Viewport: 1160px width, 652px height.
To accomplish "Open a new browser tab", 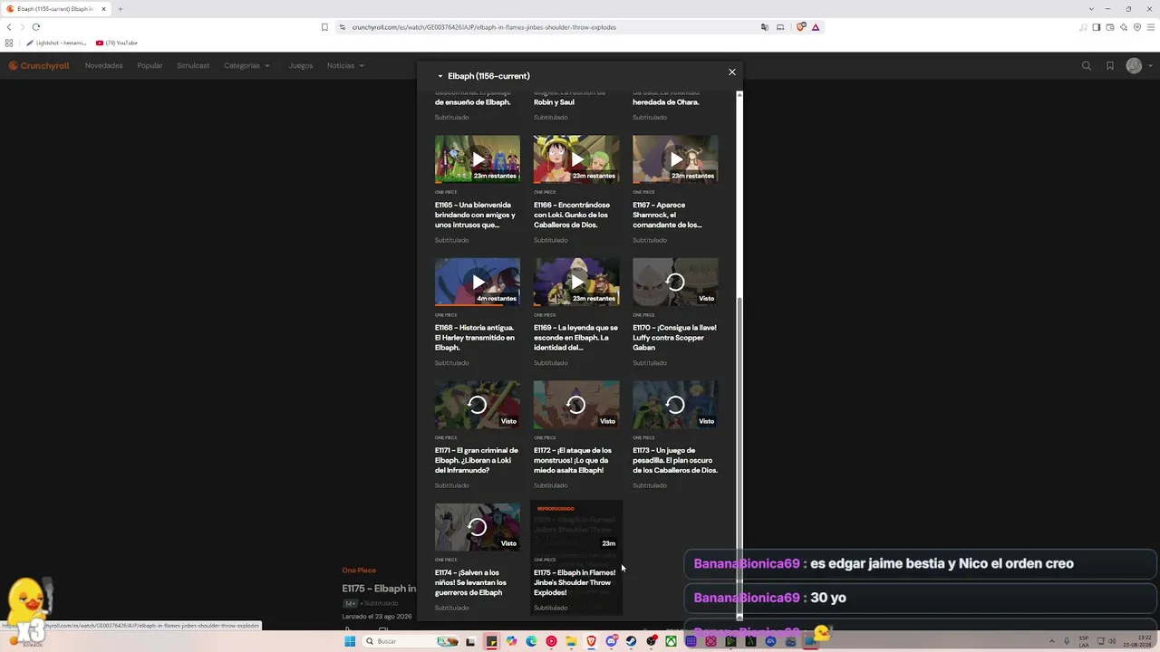I will tap(120, 9).
